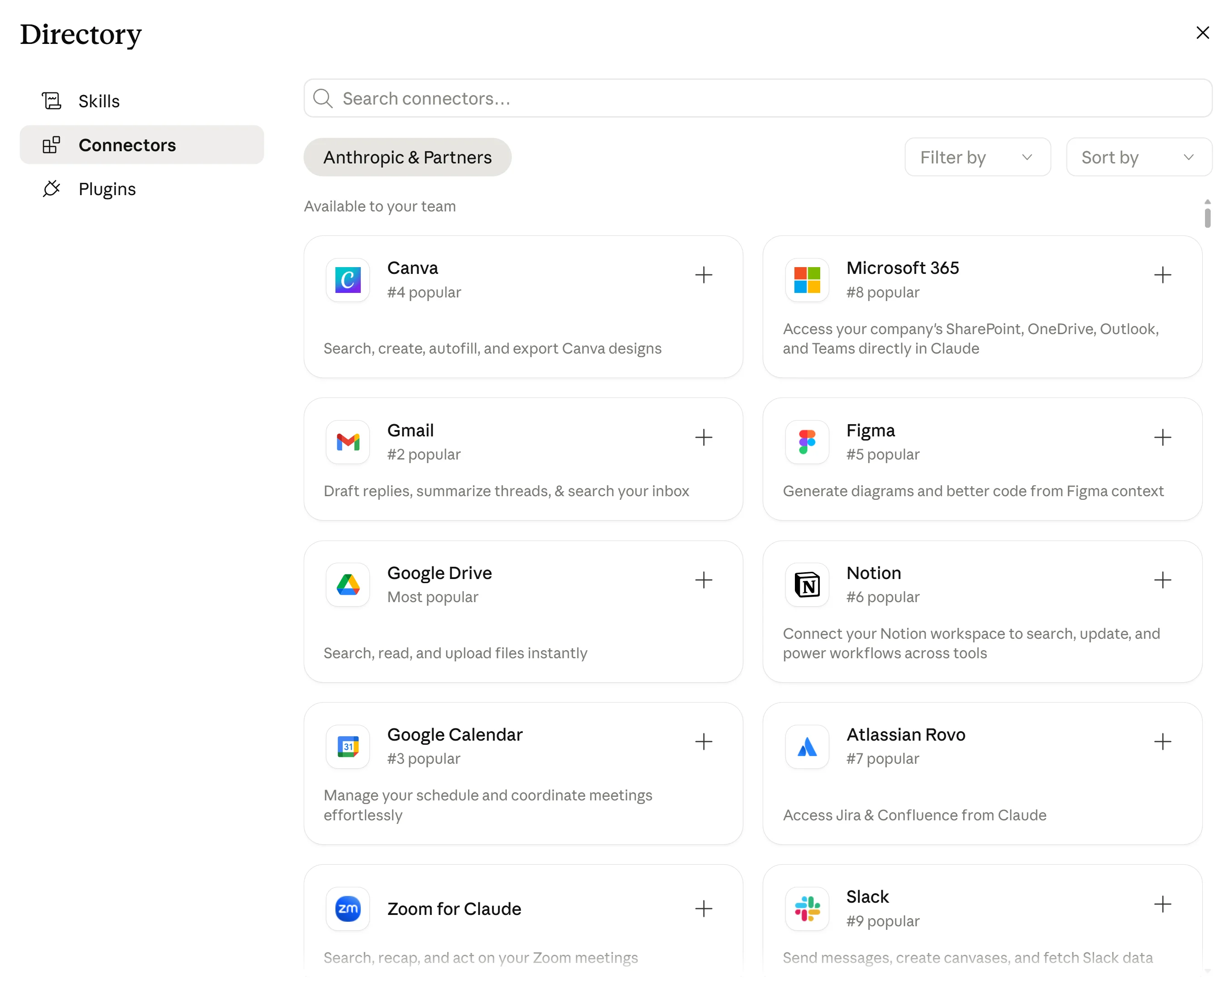Add the Google Calendar connector with plus
The height and width of the screenshot is (991, 1224).
pyautogui.click(x=703, y=742)
